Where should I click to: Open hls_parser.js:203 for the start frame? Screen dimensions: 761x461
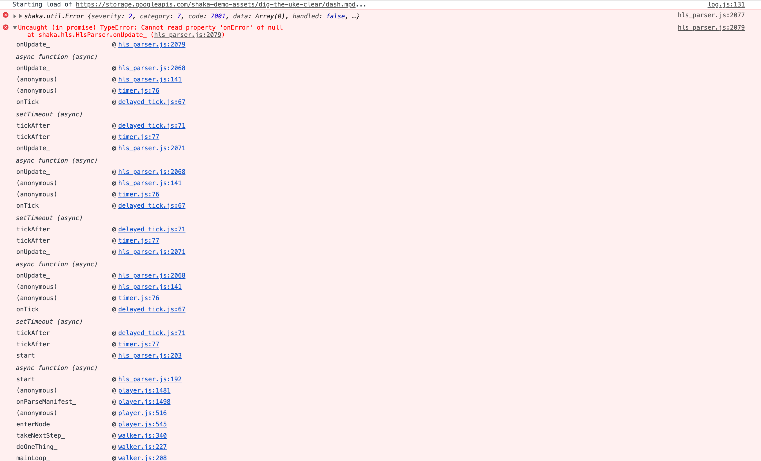150,355
